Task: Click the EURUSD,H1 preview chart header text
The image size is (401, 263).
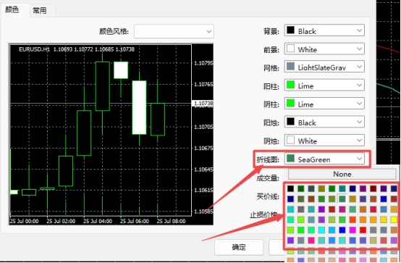Action: click(x=77, y=49)
